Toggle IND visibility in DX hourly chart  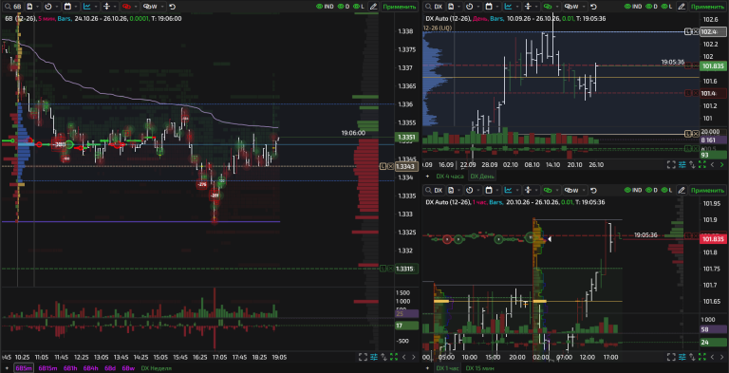(634, 190)
